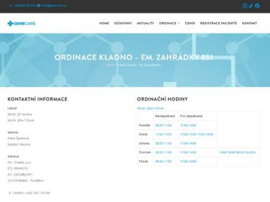The width and height of the screenshot is (270, 202).
Task: Expand the ORDINACE dropdown menu
Action: (169, 23)
